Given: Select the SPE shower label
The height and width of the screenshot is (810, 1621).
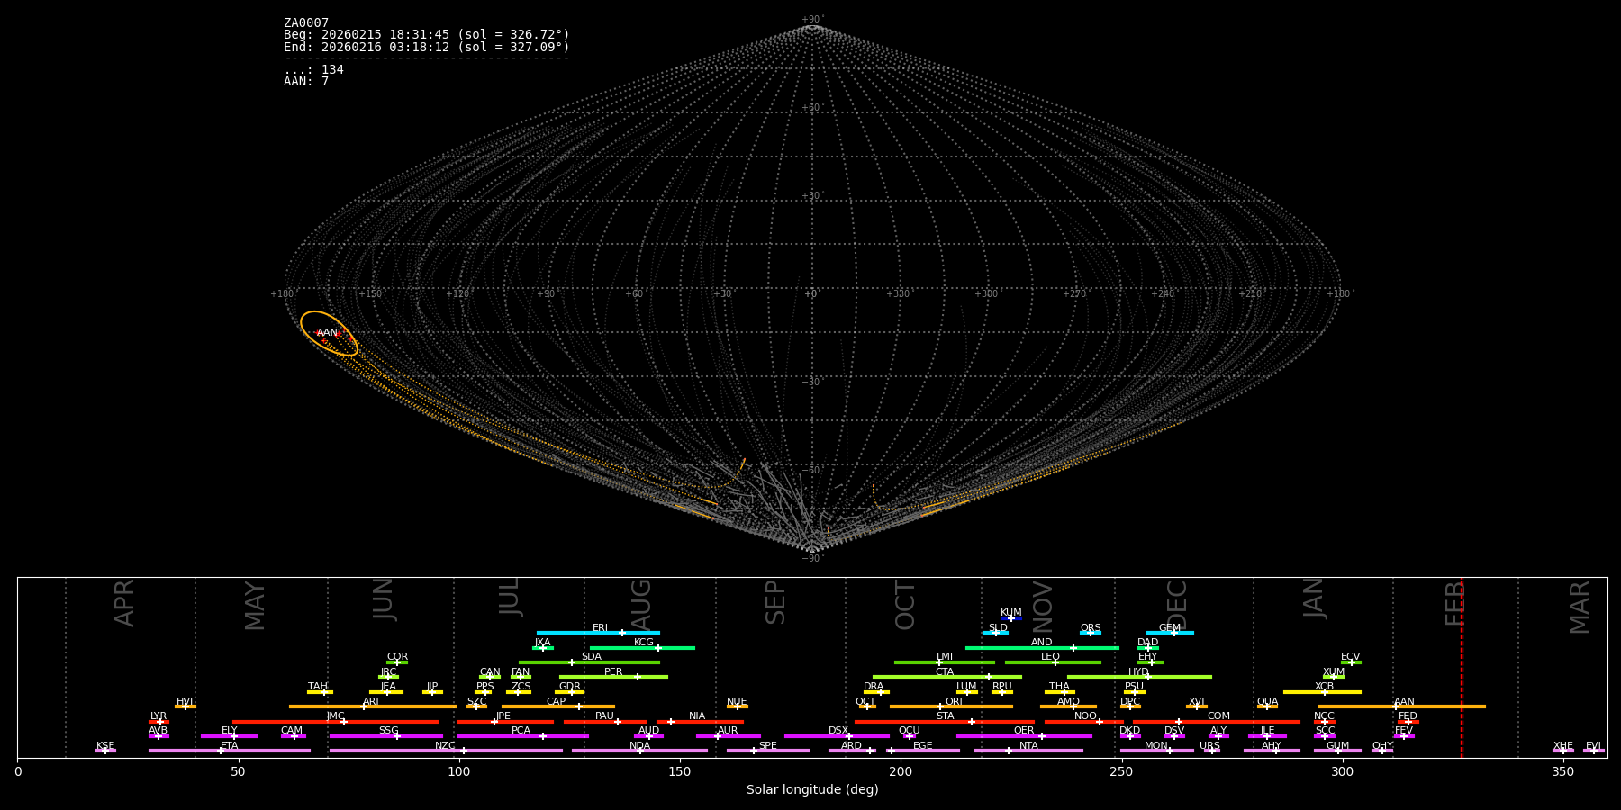Looking at the screenshot, I should coord(767,746).
